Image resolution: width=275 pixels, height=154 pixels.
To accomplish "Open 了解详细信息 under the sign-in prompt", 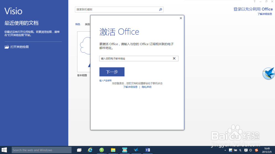I will coord(265,14).
